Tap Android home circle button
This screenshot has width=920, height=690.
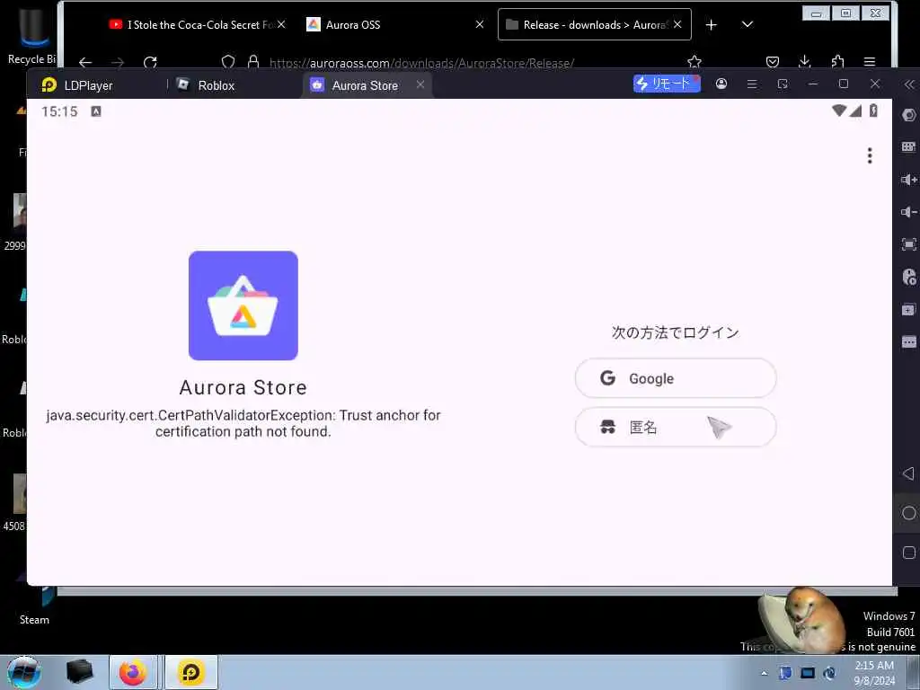[x=909, y=513]
